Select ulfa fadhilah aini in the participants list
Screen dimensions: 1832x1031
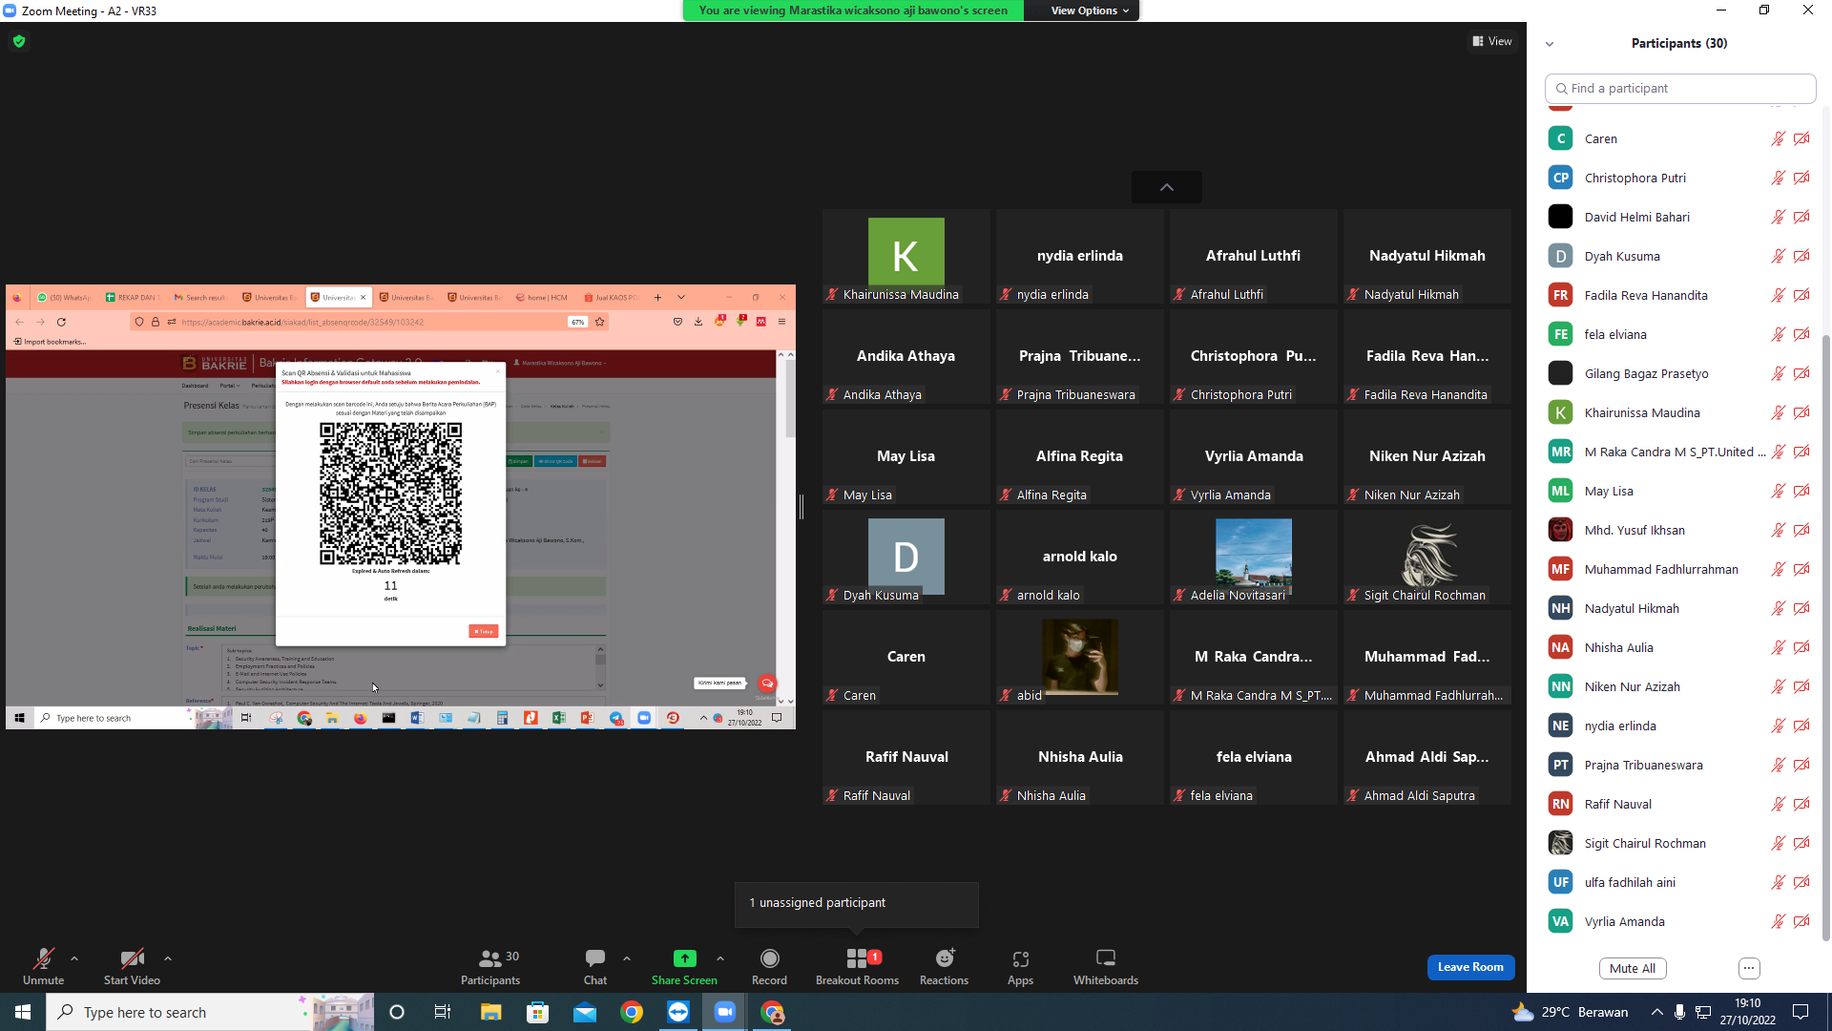click(x=1679, y=882)
